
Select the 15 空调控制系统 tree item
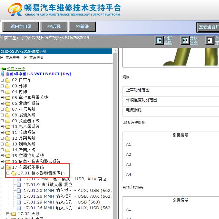pyautogui.click(x=28, y=155)
